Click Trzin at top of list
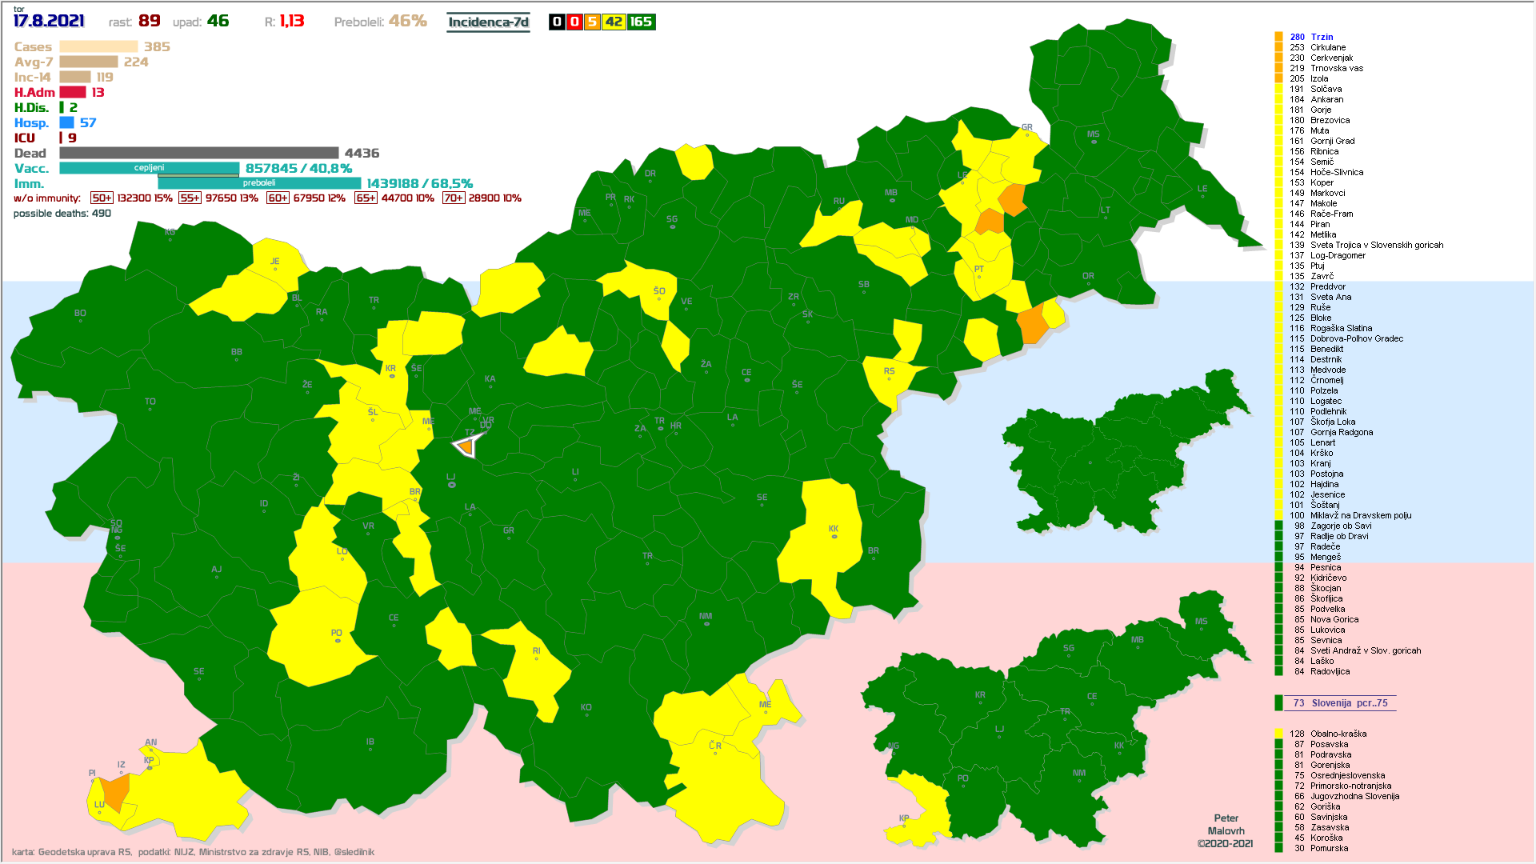Viewport: 1536px width, 864px height. pyautogui.click(x=1322, y=37)
